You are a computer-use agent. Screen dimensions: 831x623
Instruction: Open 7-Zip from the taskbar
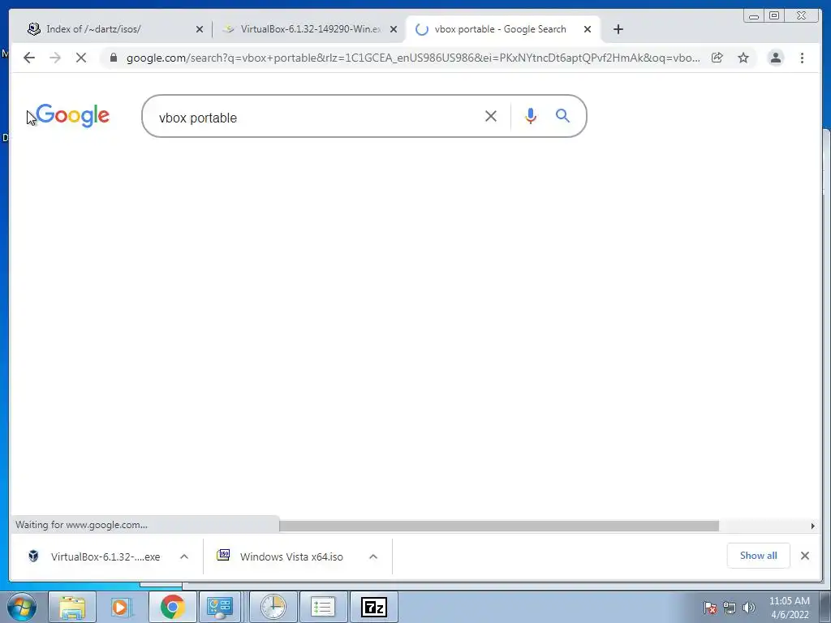(x=374, y=607)
